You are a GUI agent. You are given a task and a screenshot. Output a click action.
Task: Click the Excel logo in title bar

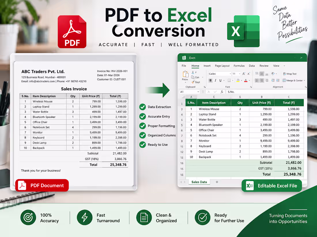coord(184,58)
